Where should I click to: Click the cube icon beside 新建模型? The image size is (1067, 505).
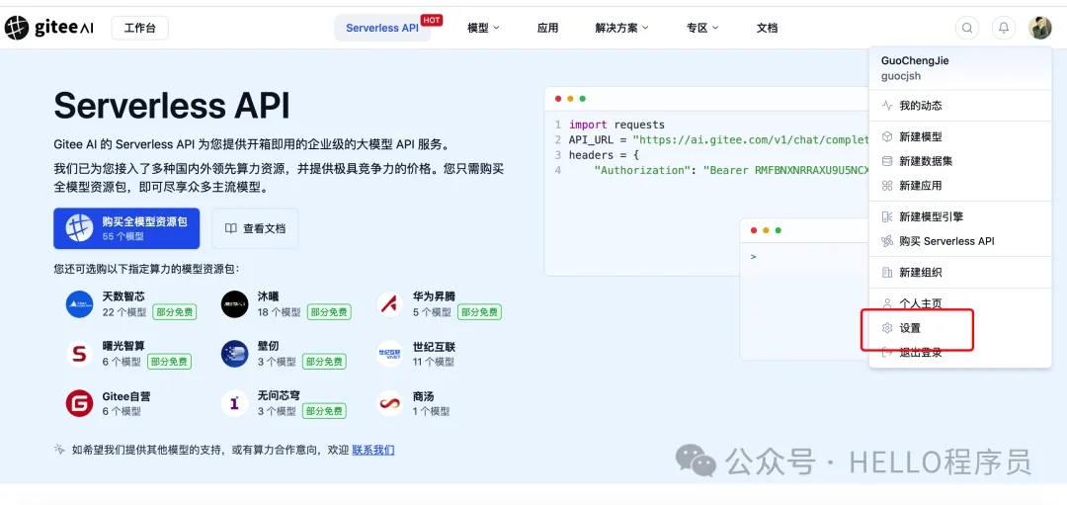click(886, 136)
